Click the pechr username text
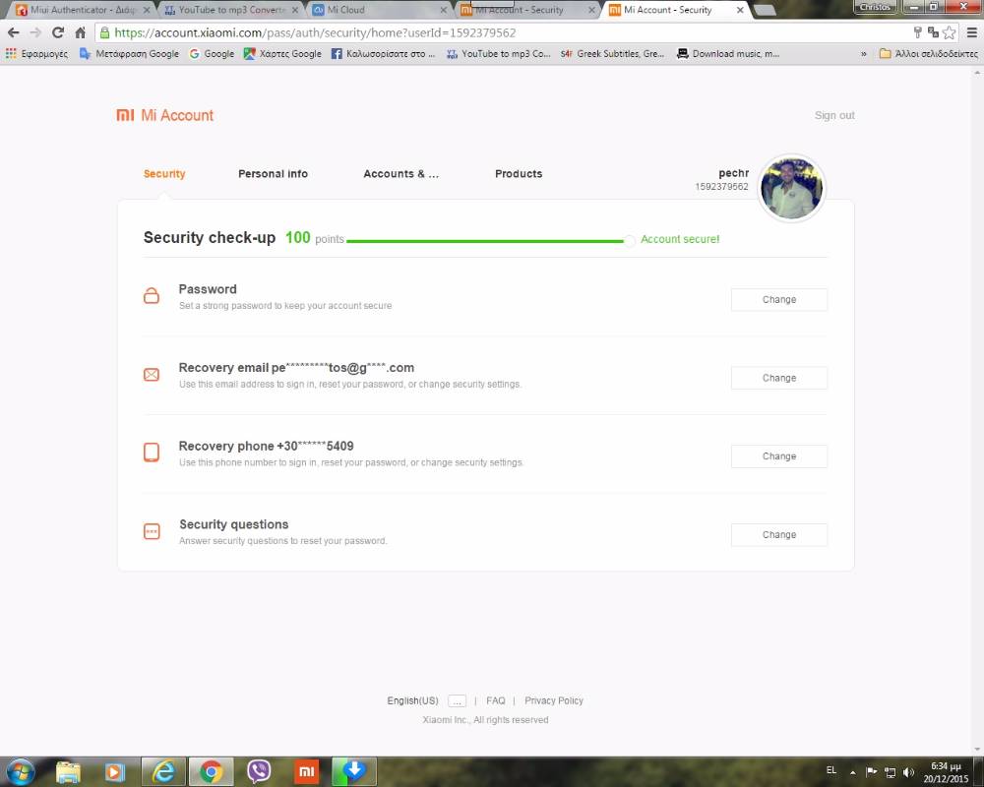Screen dimensions: 984x787 click(x=734, y=173)
